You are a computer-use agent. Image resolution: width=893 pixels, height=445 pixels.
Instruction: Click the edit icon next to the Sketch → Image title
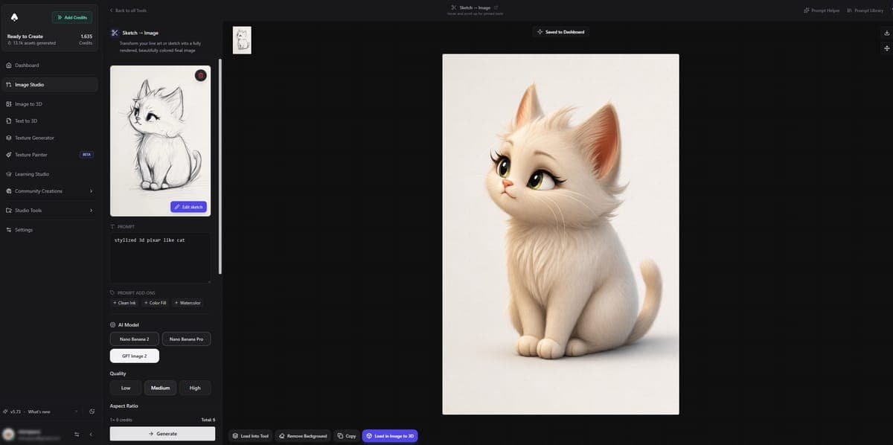tap(496, 7)
